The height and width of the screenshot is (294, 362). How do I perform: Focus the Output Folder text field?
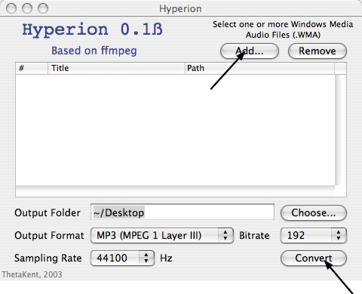pyautogui.click(x=183, y=212)
